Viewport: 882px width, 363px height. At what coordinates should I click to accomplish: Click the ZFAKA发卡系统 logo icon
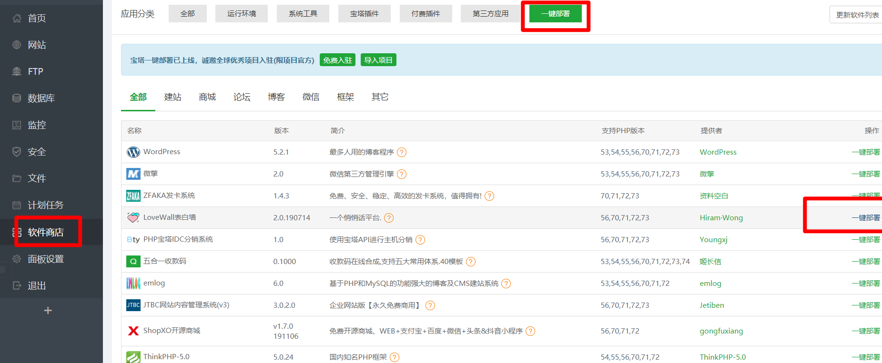[x=133, y=196]
